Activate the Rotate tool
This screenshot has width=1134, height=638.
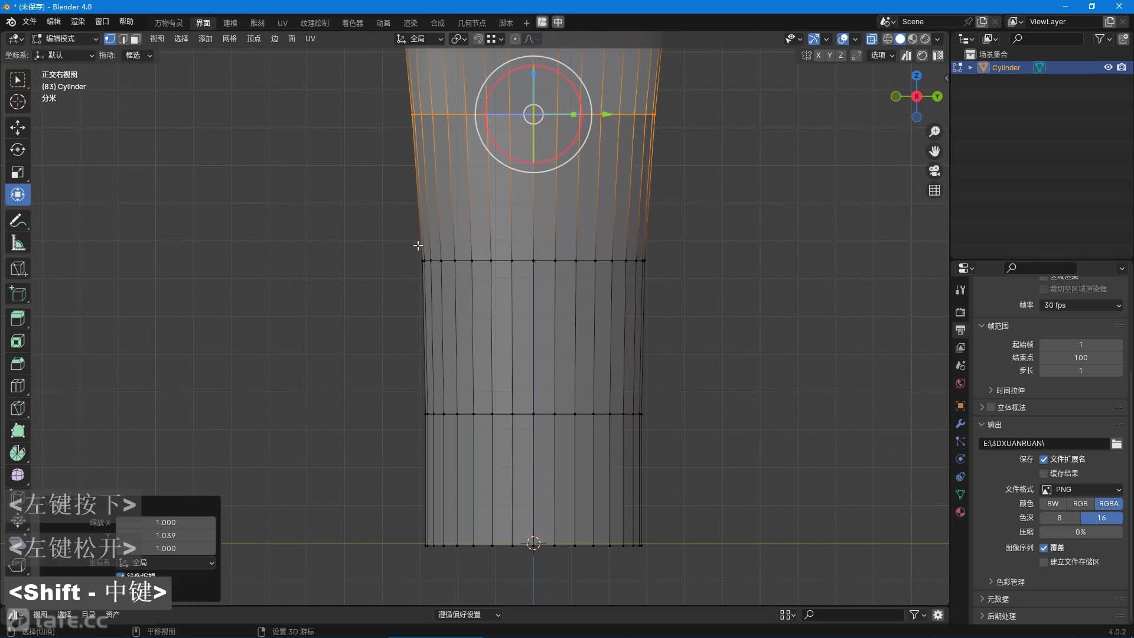click(18, 149)
